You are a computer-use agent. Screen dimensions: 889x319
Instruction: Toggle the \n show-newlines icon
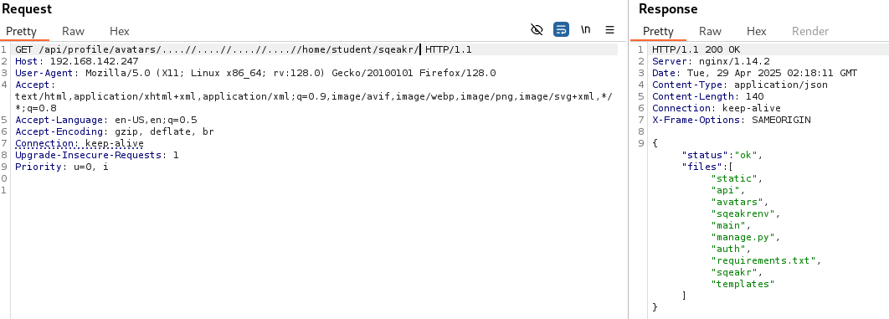(586, 29)
